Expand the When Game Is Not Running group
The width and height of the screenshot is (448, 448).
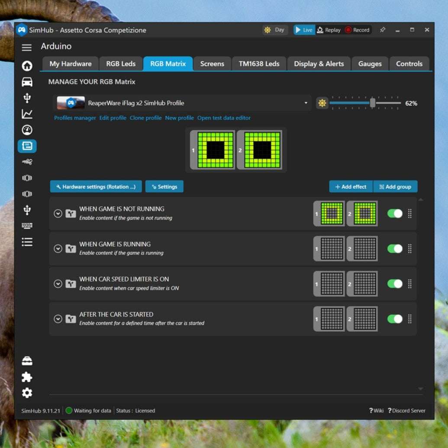(x=58, y=213)
